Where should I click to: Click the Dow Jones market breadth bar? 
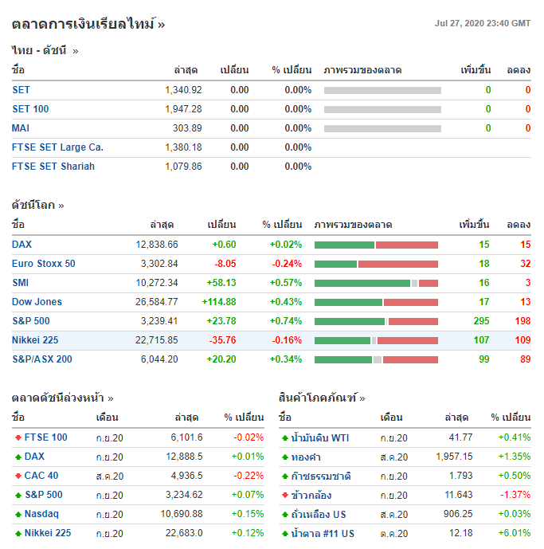[x=376, y=302]
